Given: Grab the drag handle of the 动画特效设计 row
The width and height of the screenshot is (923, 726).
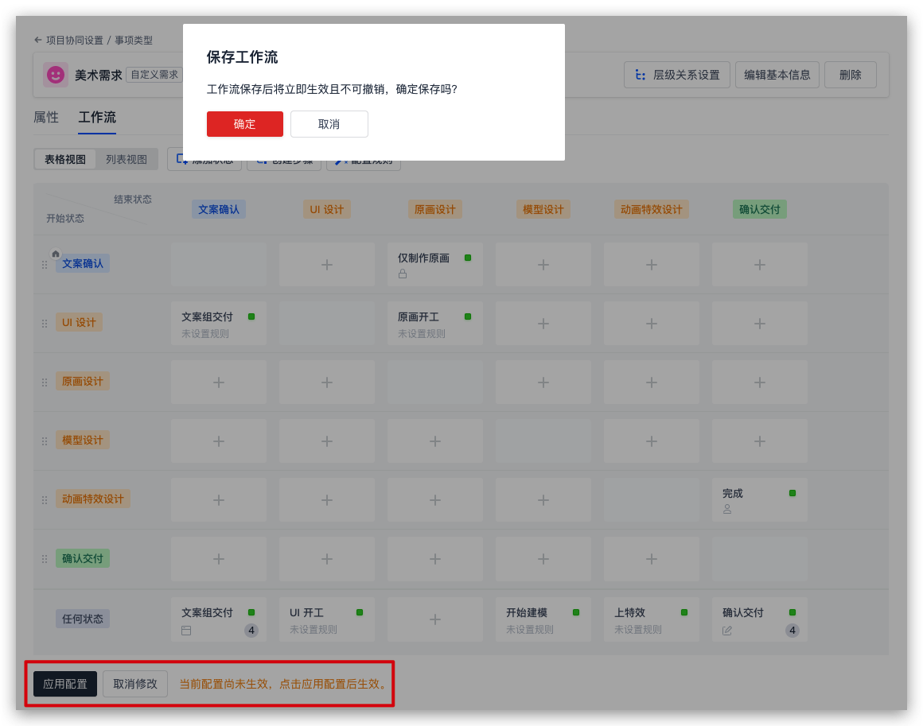Looking at the screenshot, I should [45, 500].
